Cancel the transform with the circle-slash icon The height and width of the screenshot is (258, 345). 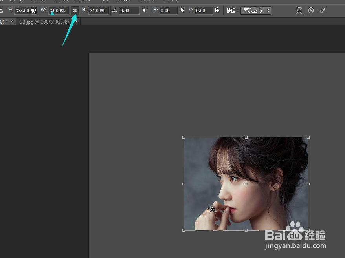[x=311, y=10]
